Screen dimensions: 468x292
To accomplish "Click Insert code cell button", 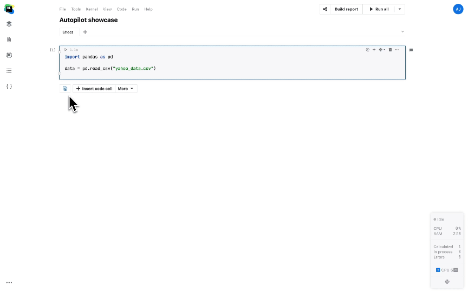I will pyautogui.click(x=94, y=89).
